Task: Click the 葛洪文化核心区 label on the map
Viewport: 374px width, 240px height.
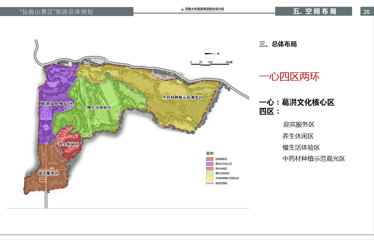Action: click(57, 104)
